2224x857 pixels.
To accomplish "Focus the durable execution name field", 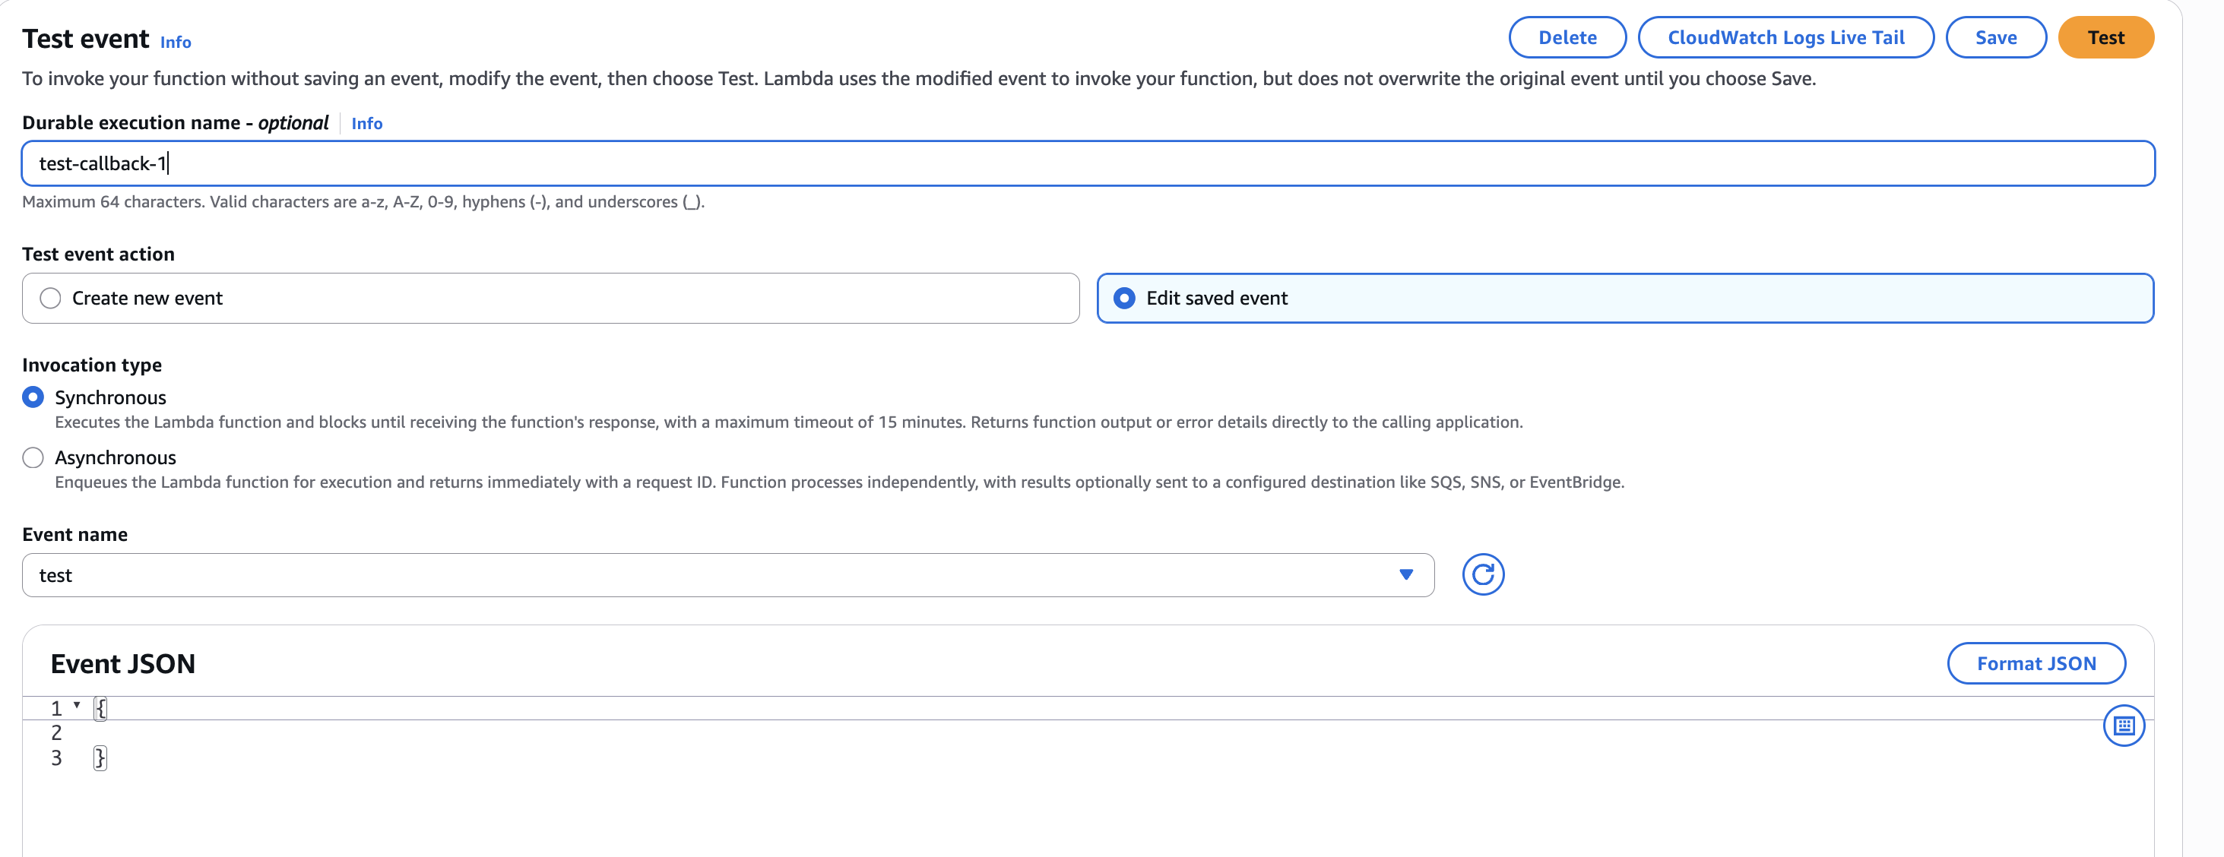I will 1088,164.
